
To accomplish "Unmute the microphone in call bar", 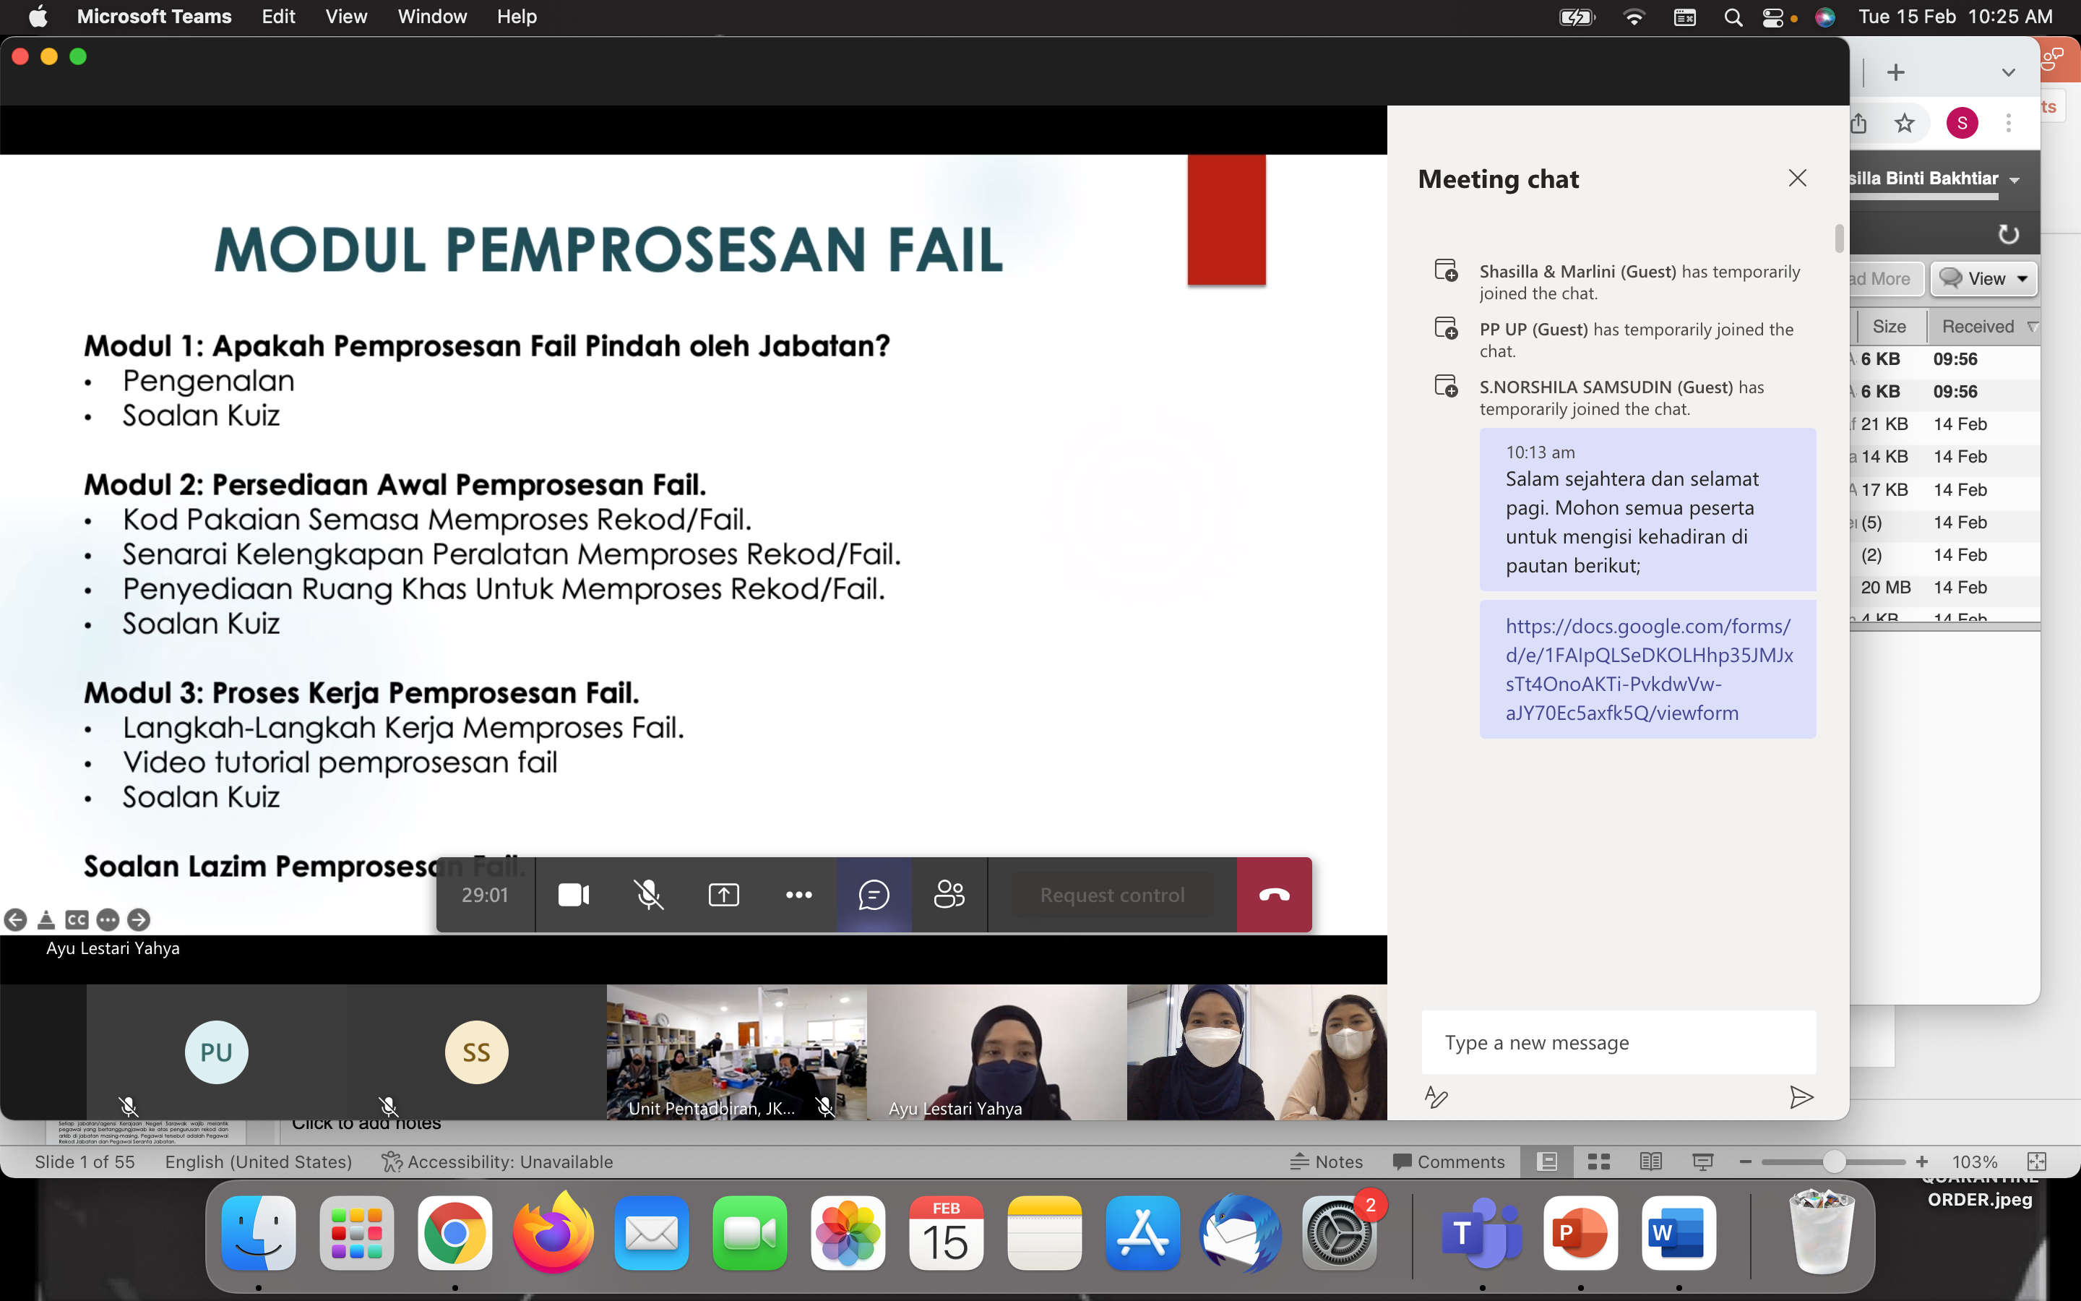I will 648,895.
